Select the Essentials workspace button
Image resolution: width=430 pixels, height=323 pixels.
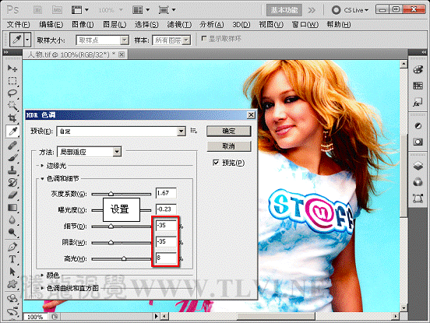pos(284,10)
